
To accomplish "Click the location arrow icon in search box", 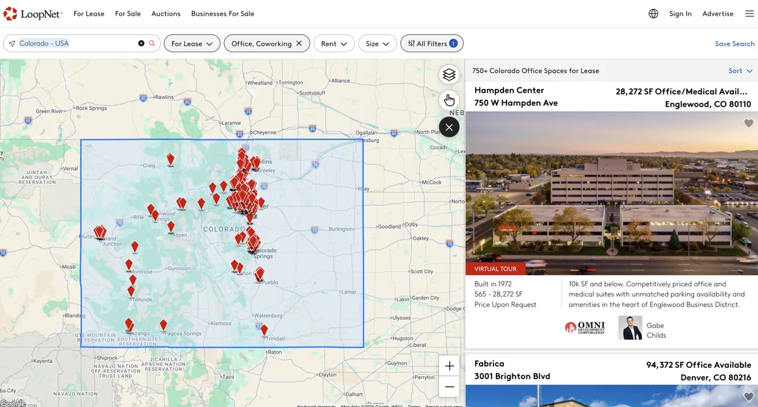I will pyautogui.click(x=11, y=44).
